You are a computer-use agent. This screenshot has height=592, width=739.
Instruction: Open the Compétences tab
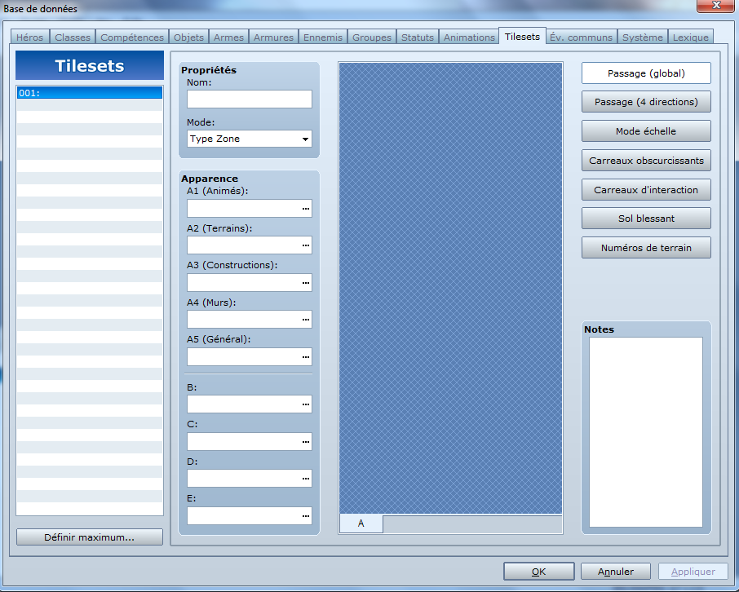pyautogui.click(x=132, y=38)
